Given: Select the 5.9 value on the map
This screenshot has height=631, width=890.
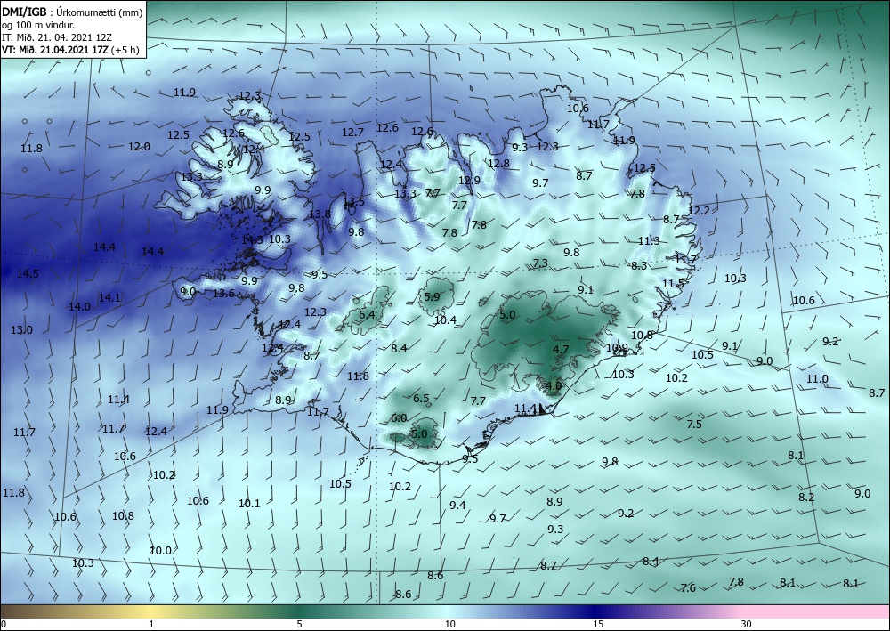Looking at the screenshot, I should point(432,296).
